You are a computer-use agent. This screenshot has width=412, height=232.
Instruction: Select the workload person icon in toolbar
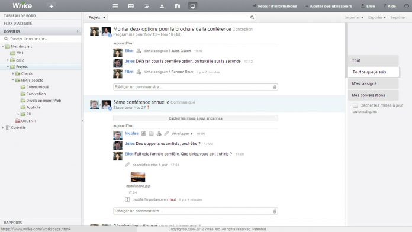(x=162, y=6)
